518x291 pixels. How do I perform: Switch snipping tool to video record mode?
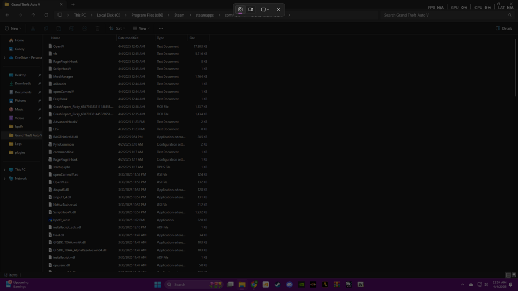coord(251,9)
